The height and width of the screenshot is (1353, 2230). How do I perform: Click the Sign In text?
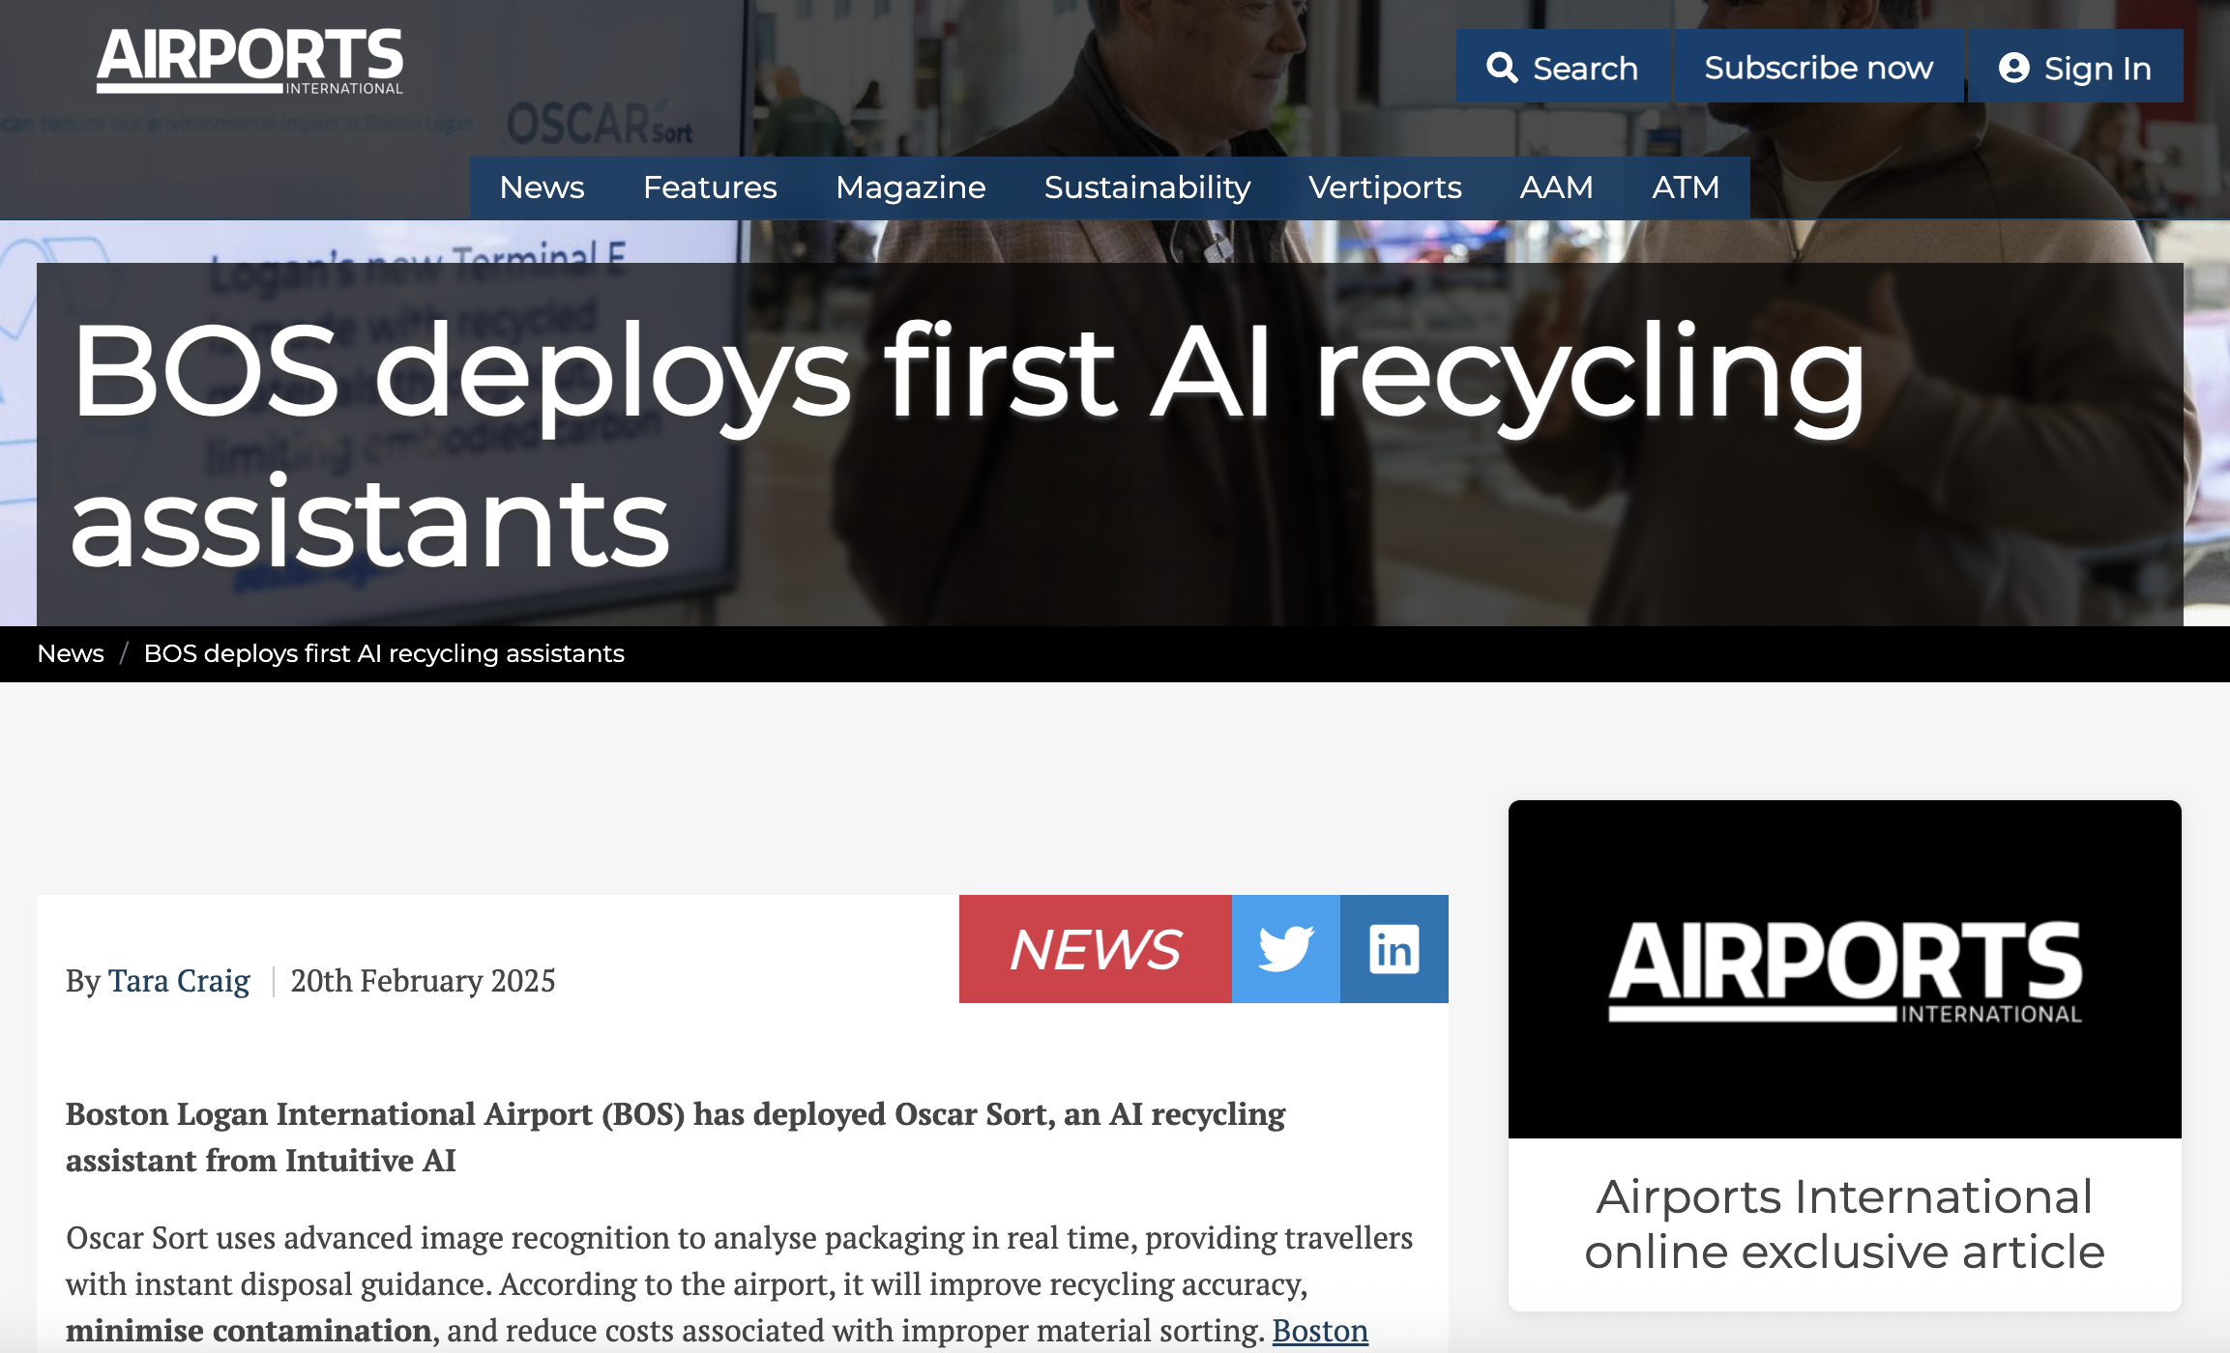tap(2098, 69)
